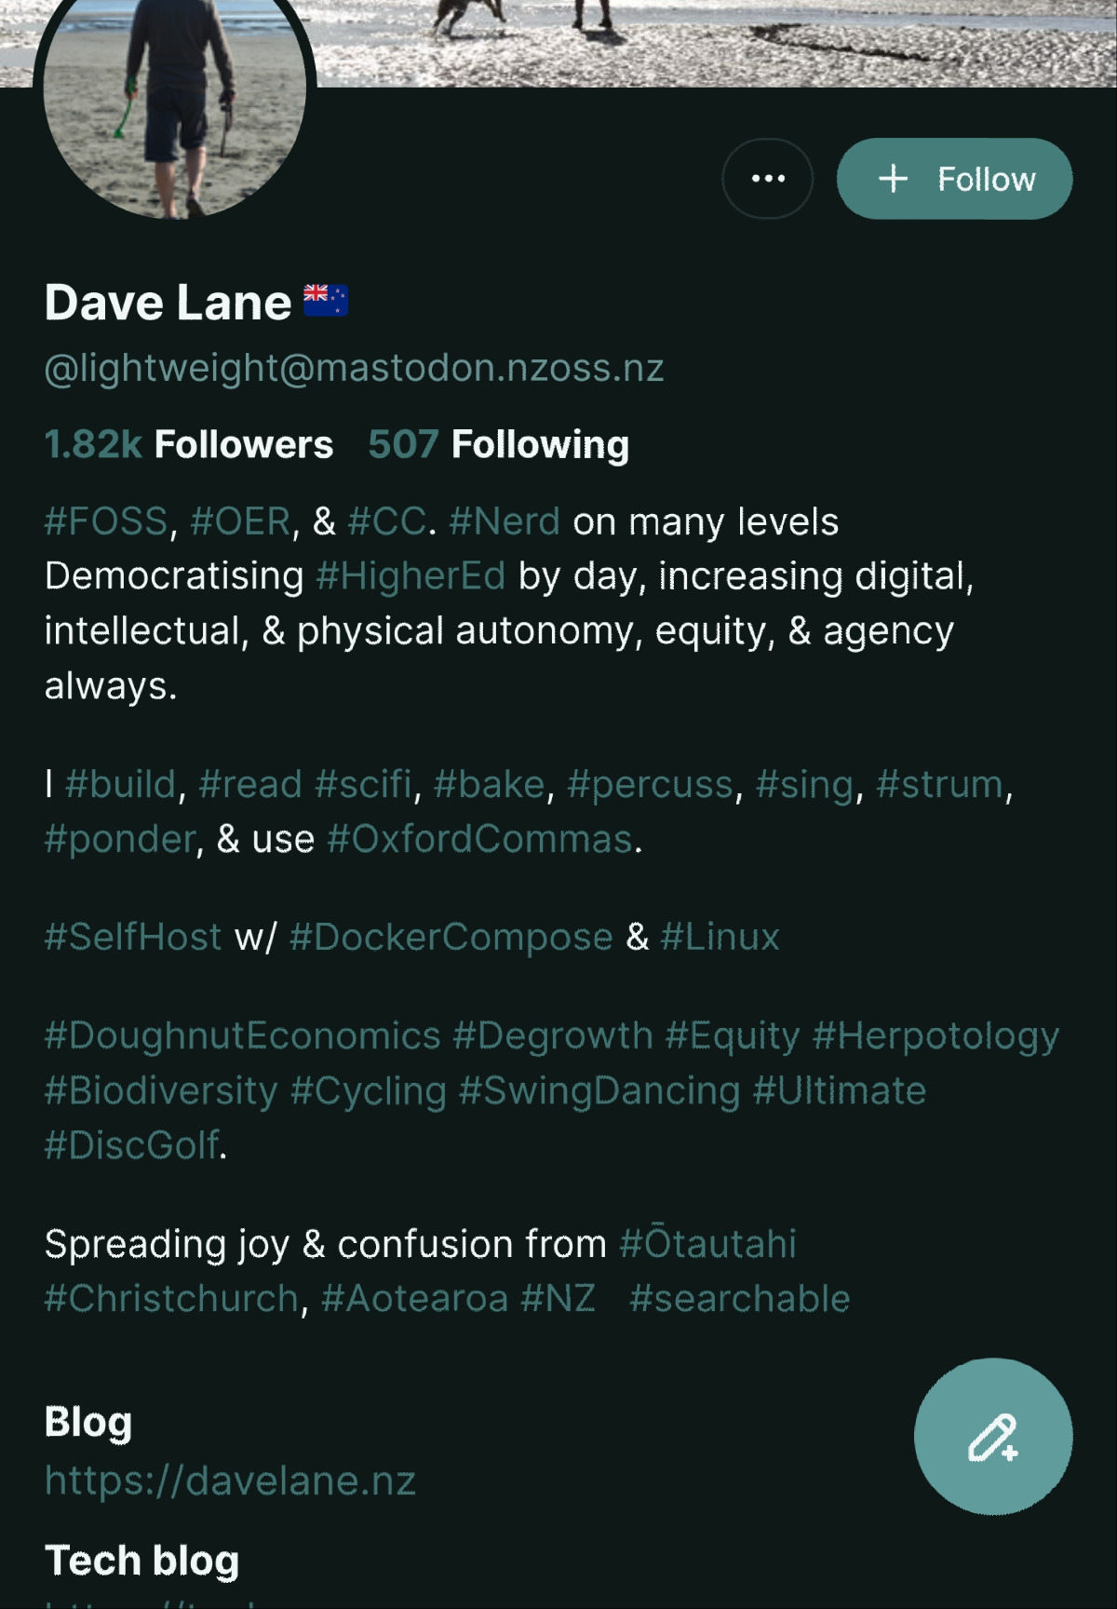The image size is (1117, 1609).
Task: View the 507 Following list
Action: (x=498, y=444)
